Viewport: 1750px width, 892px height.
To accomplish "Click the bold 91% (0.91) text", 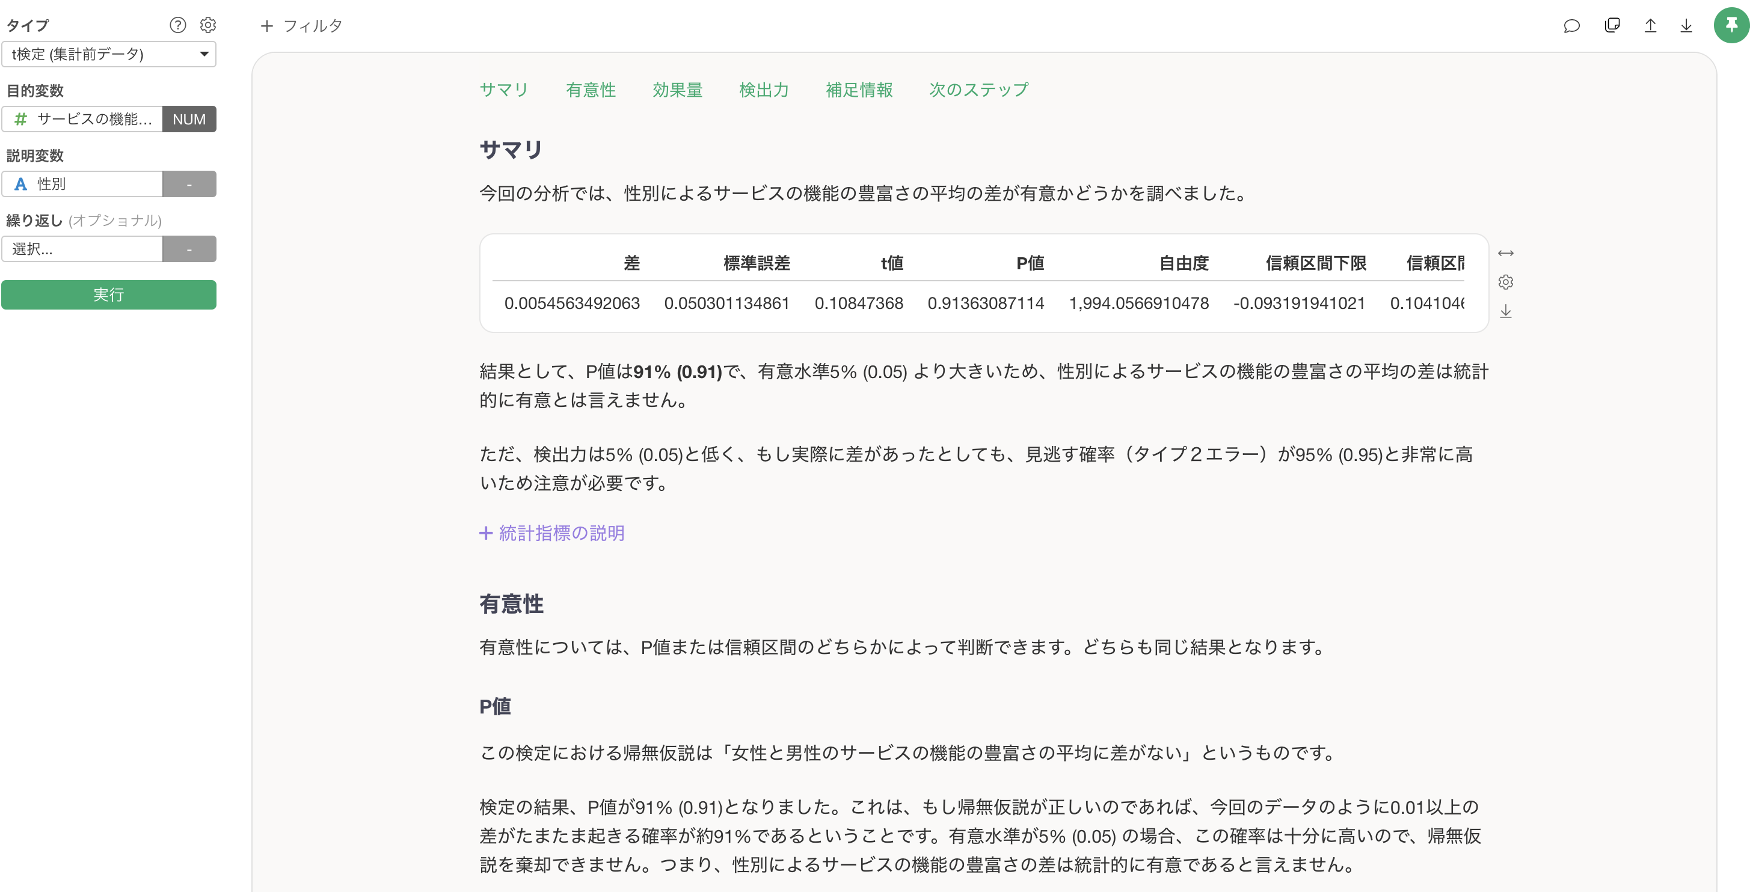I will pyautogui.click(x=677, y=371).
